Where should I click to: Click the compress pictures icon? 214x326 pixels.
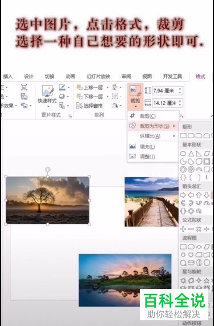tap(24, 87)
